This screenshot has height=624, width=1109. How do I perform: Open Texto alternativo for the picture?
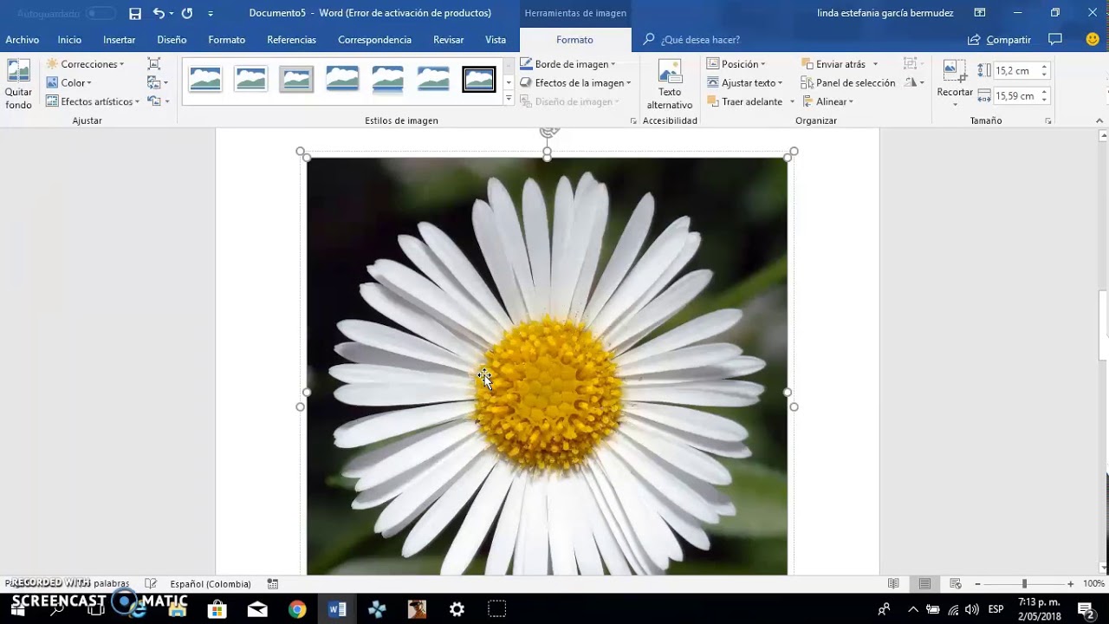coord(670,84)
